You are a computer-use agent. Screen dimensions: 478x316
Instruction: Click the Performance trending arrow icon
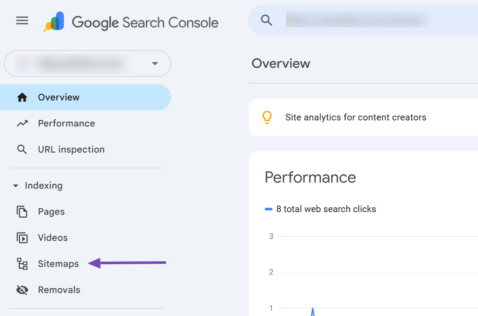[22, 123]
